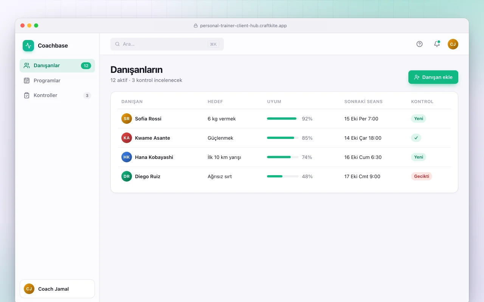The height and width of the screenshot is (302, 484).
Task: Select the Kwame Asante name
Action: (152, 138)
